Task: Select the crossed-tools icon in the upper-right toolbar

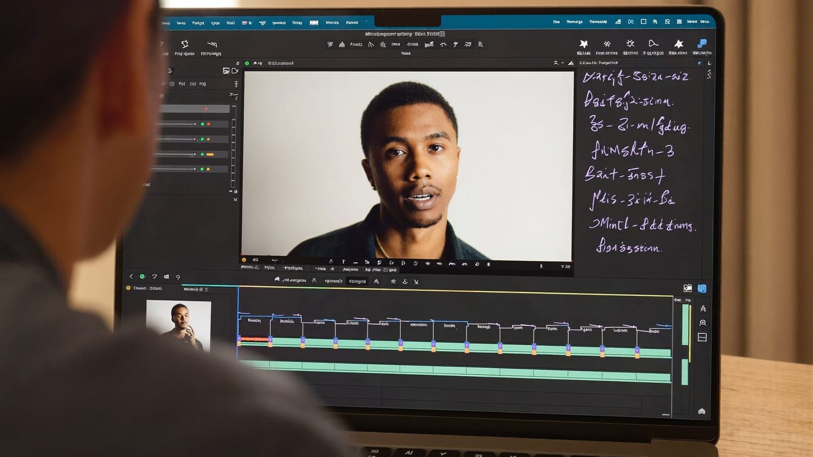Action: point(607,44)
